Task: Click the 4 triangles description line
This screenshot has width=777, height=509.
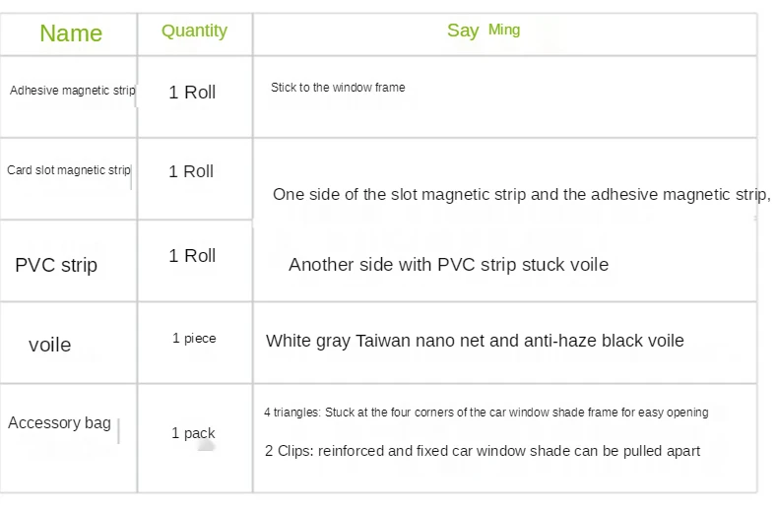Action: [486, 413]
